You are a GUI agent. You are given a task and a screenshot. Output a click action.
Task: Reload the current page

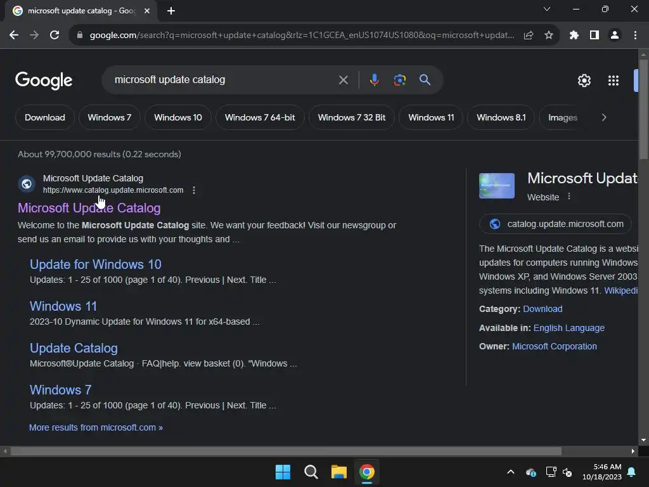coord(55,36)
